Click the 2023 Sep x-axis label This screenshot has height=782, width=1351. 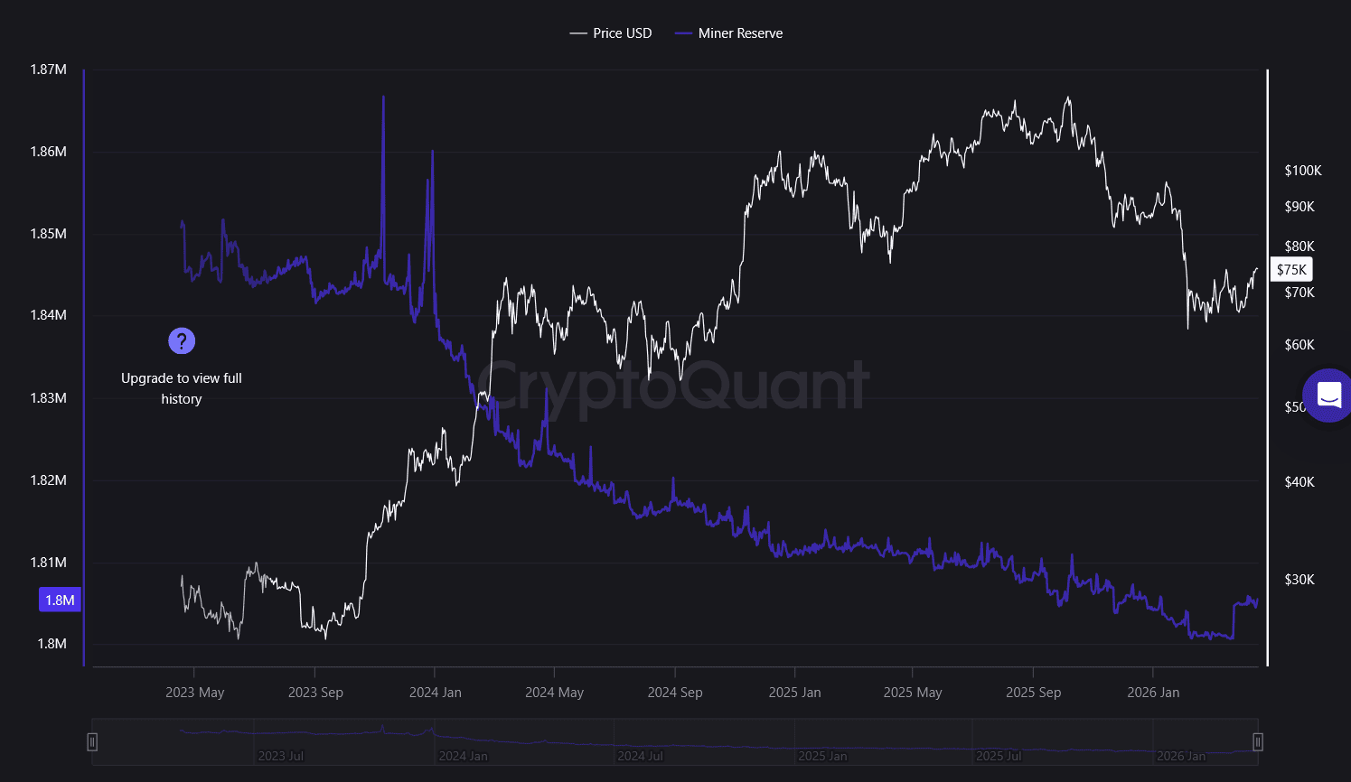tap(315, 693)
